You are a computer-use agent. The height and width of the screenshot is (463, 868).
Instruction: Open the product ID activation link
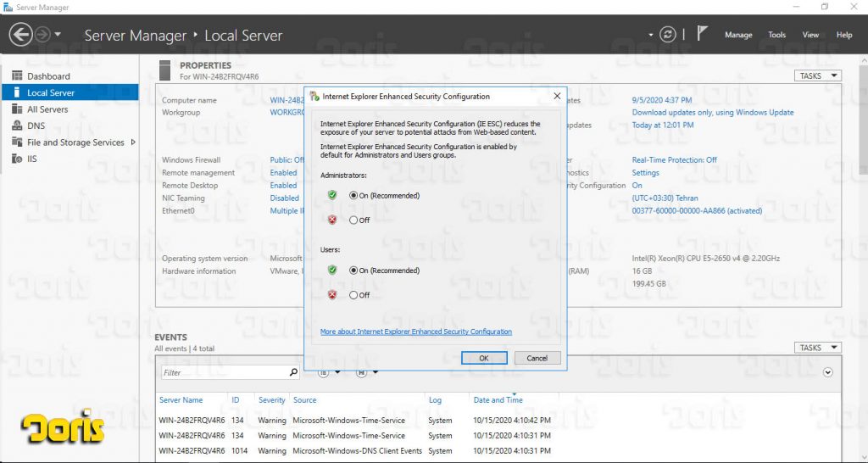pyautogui.click(x=697, y=210)
